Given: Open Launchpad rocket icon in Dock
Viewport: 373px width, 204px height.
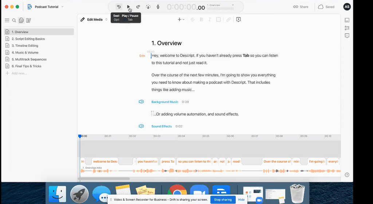Looking at the screenshot, I should pos(79,194).
